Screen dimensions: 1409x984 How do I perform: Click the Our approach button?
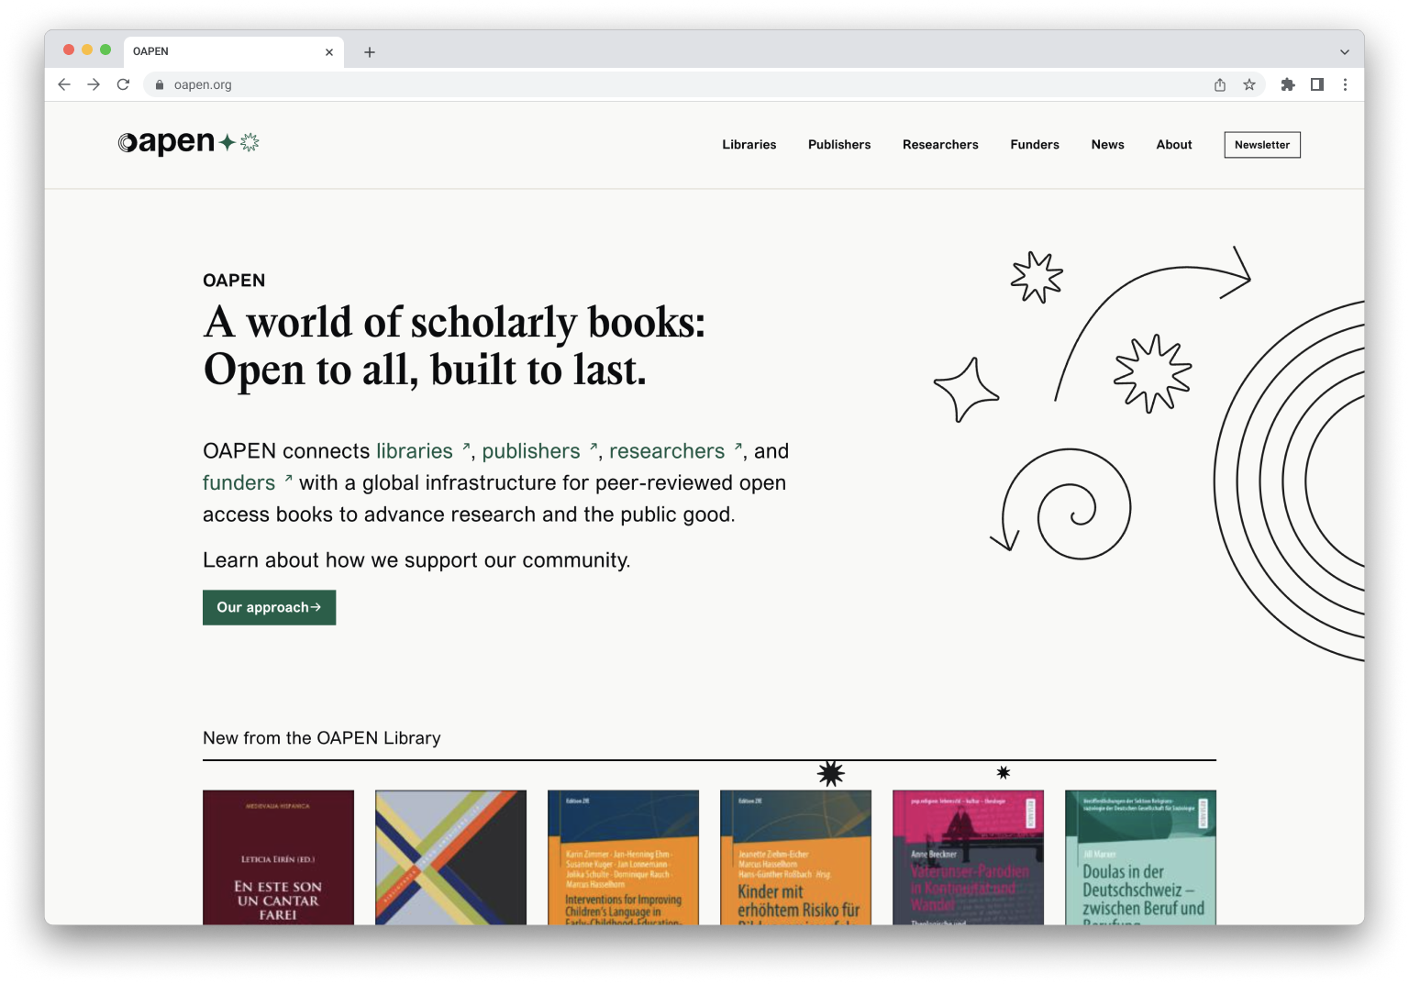pyautogui.click(x=269, y=607)
